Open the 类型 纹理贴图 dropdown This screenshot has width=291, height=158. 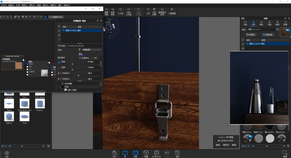[x=92, y=50]
